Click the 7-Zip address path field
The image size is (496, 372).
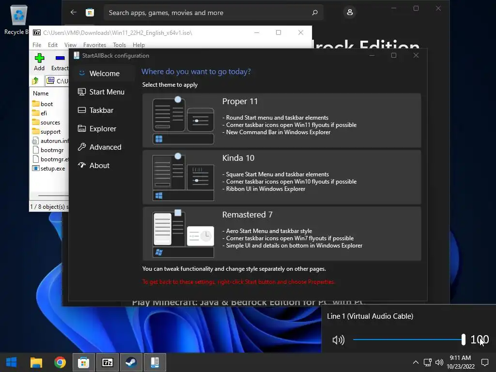pyautogui.click(x=57, y=81)
